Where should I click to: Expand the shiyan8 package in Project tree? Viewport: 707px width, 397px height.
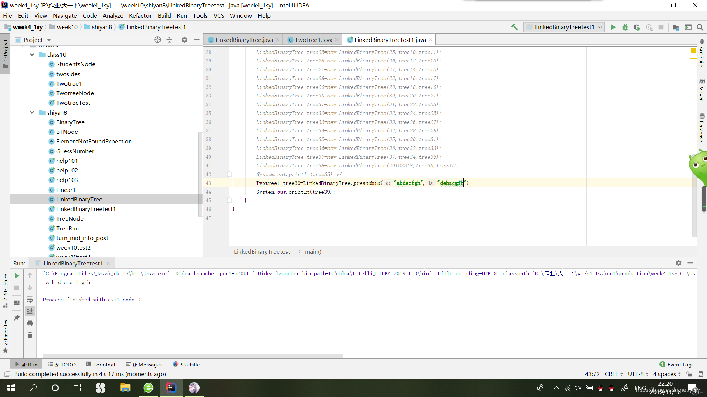point(32,112)
